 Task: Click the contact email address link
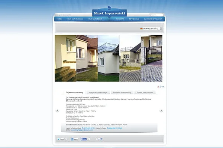pos(82,130)
